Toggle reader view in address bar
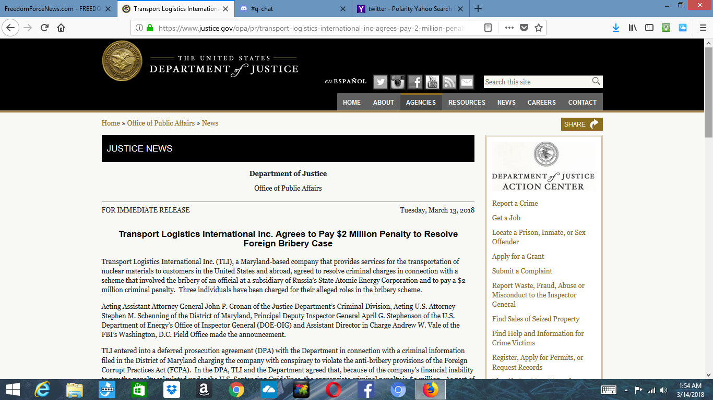713x400 pixels. [x=488, y=28]
